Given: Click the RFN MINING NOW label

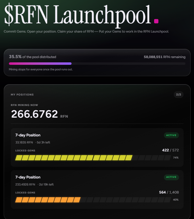Looking at the screenshot, I should coord(24,105).
